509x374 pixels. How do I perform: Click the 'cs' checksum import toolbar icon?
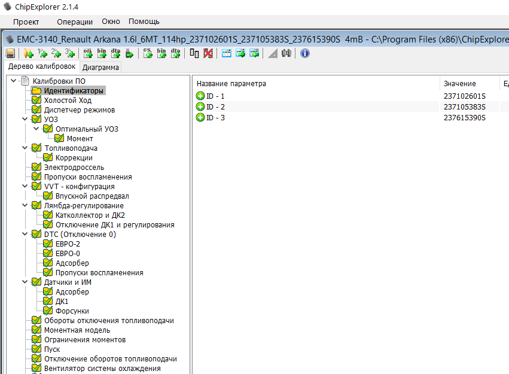(x=148, y=53)
